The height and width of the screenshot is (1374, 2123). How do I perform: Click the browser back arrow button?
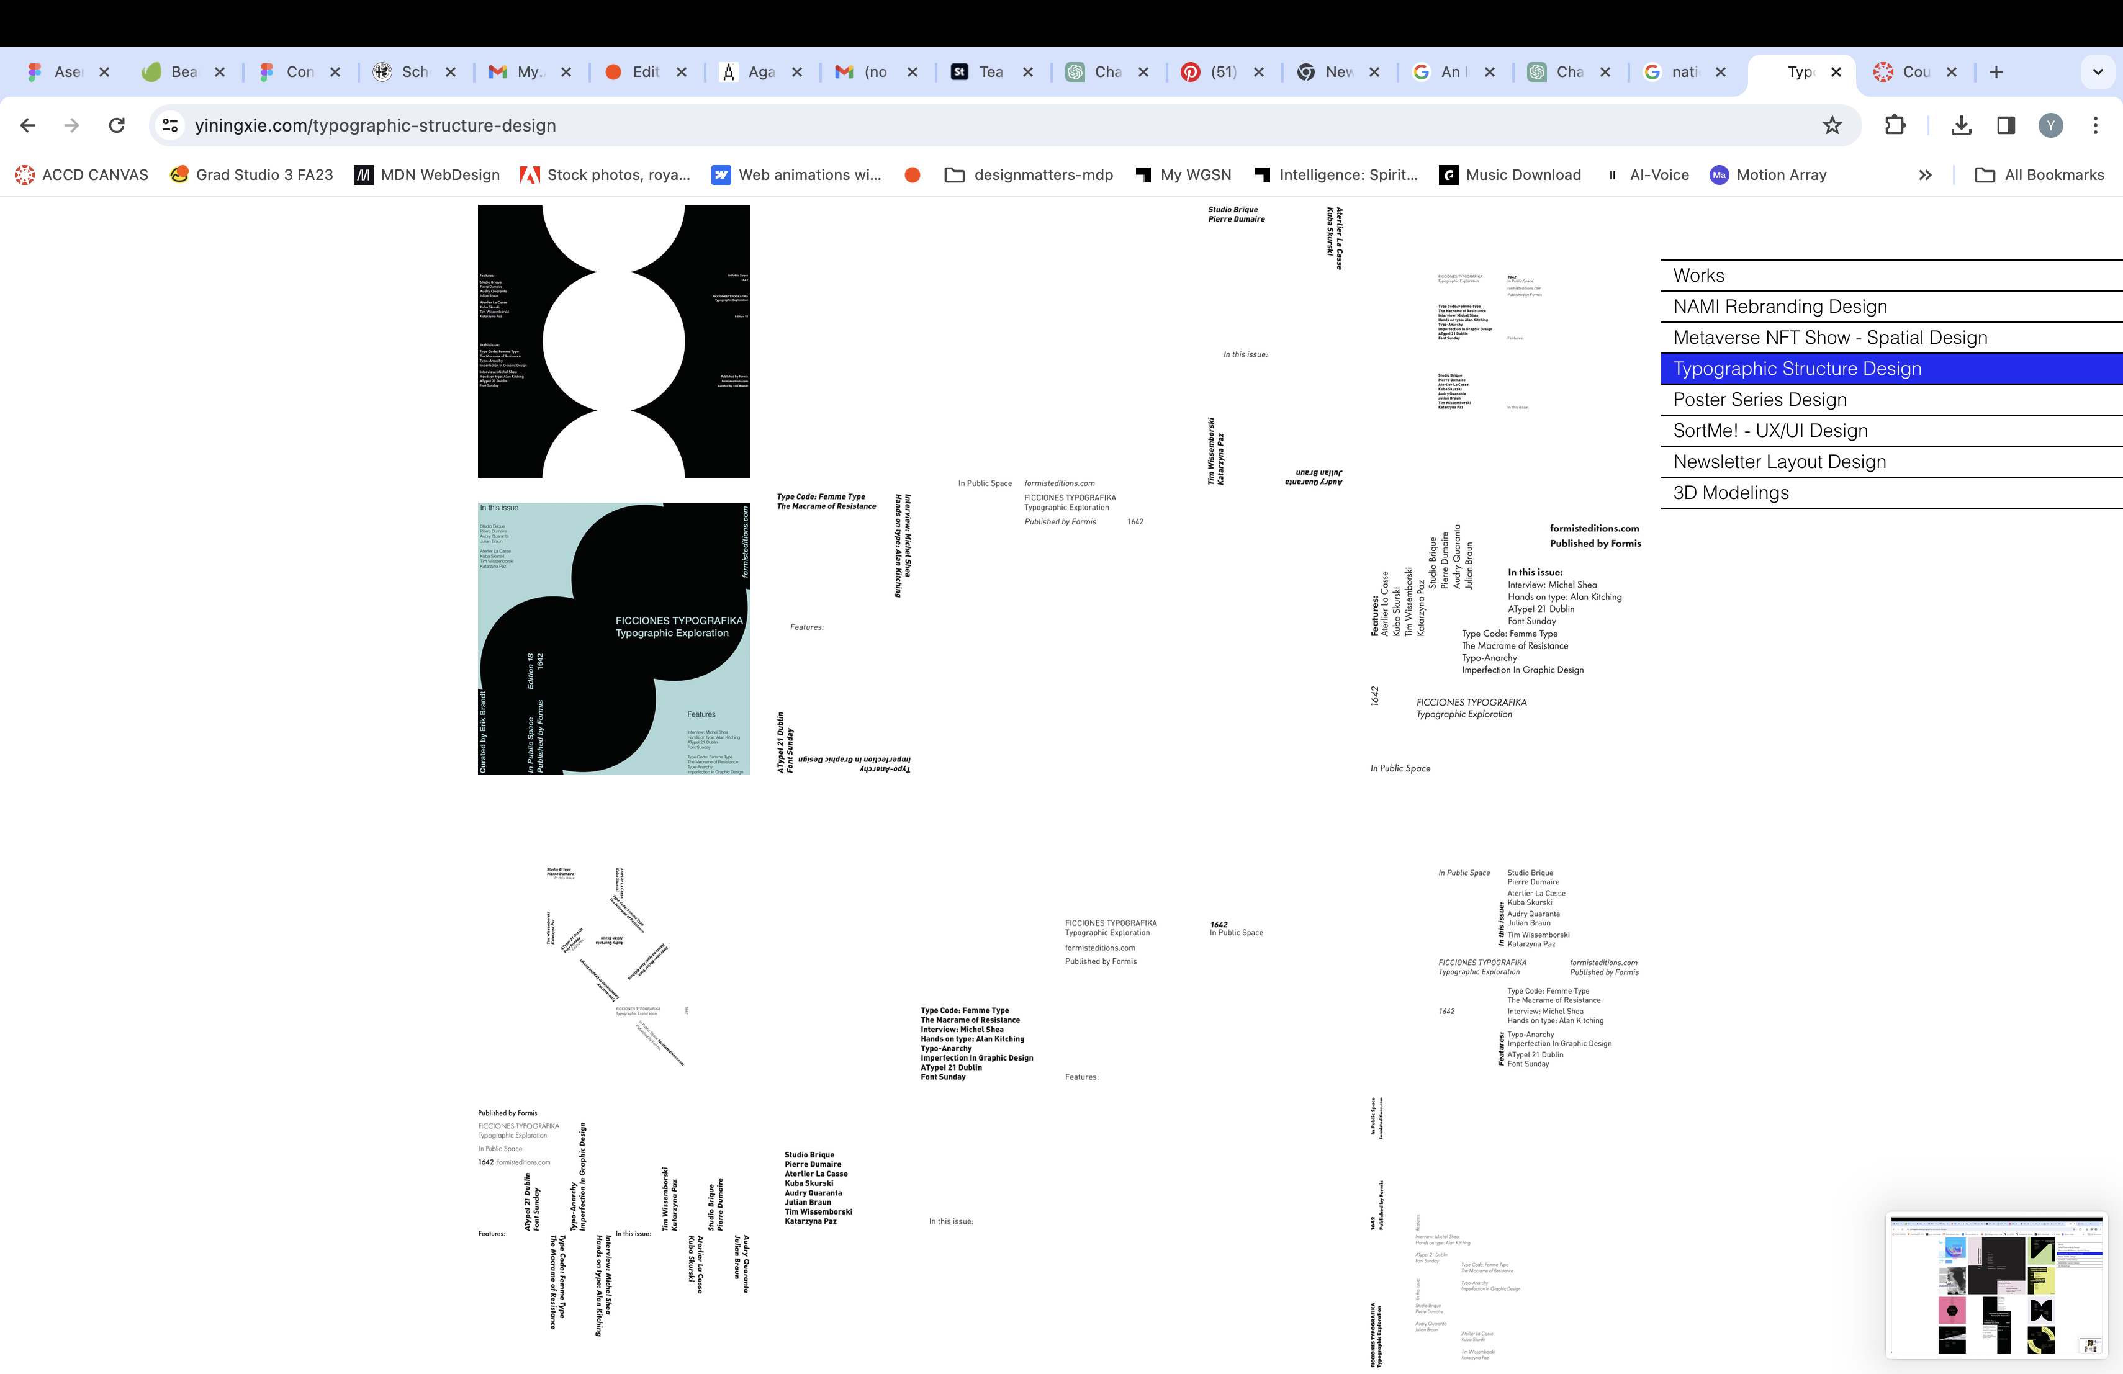point(28,126)
